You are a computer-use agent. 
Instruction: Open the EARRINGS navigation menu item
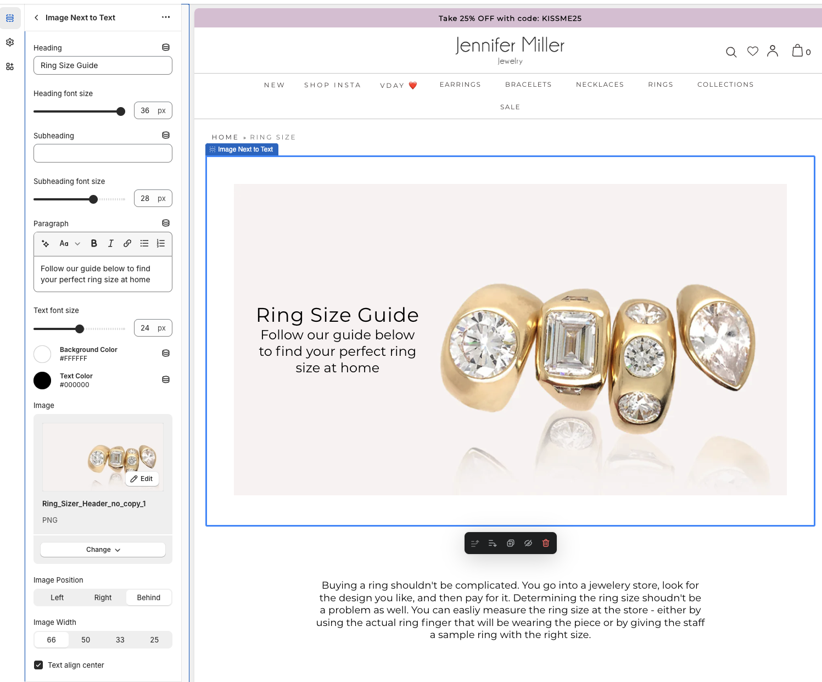point(460,85)
